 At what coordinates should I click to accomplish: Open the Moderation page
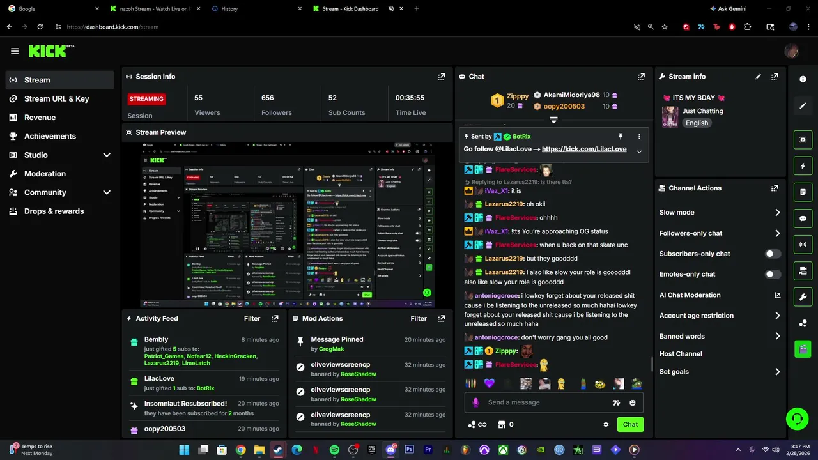pos(60,174)
